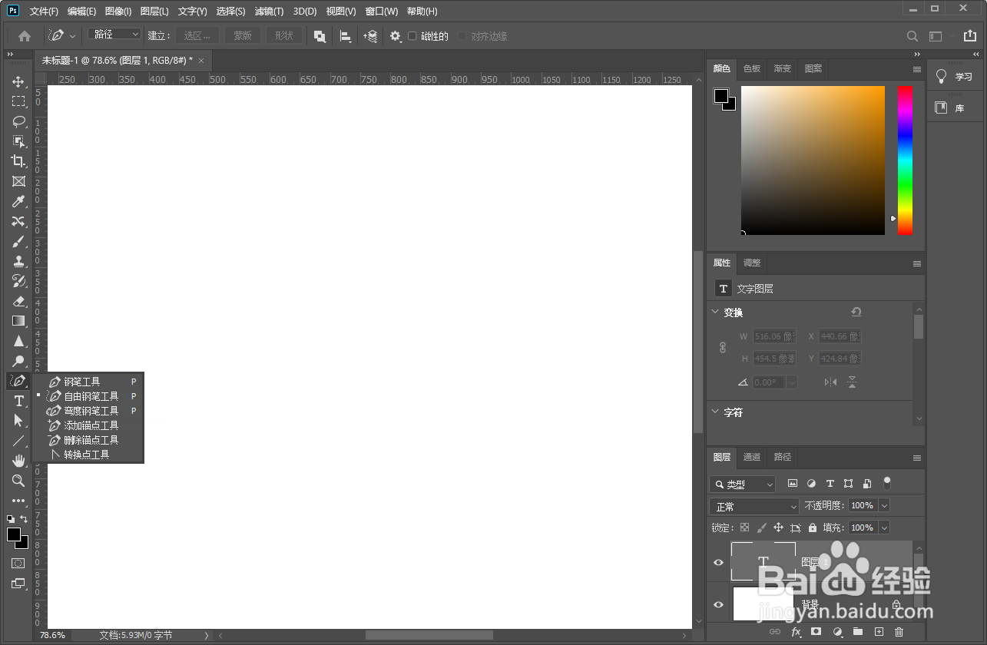Select the Horizontal Type tool
Screen dimensions: 987x645
click(x=18, y=401)
